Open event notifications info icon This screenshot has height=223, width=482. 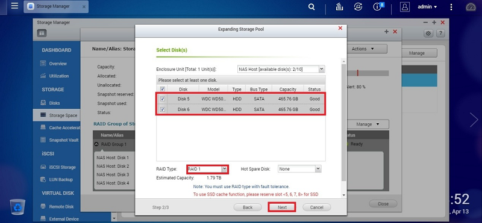(x=378, y=7)
